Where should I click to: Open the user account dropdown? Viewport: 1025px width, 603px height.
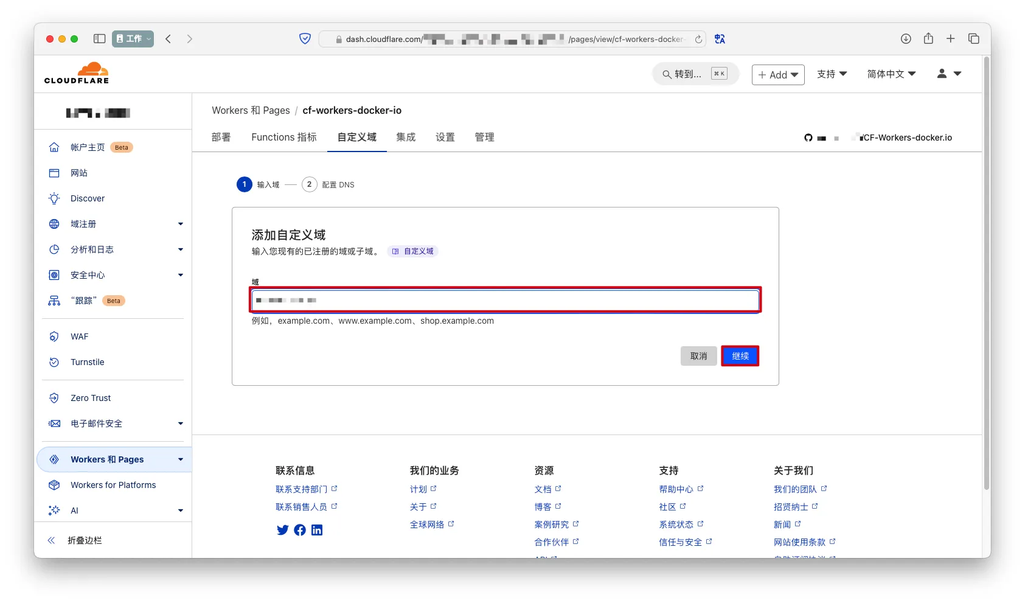click(949, 74)
